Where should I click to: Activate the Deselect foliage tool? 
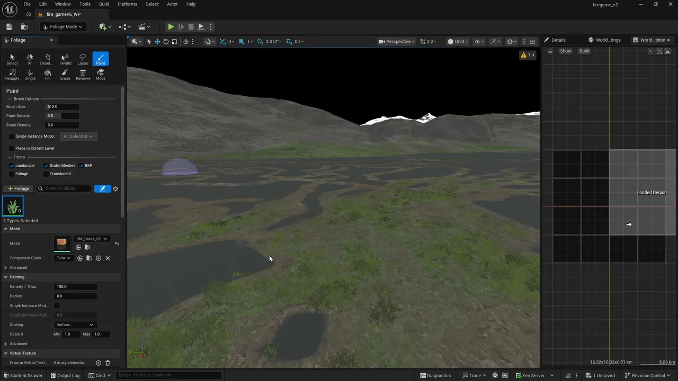click(47, 59)
